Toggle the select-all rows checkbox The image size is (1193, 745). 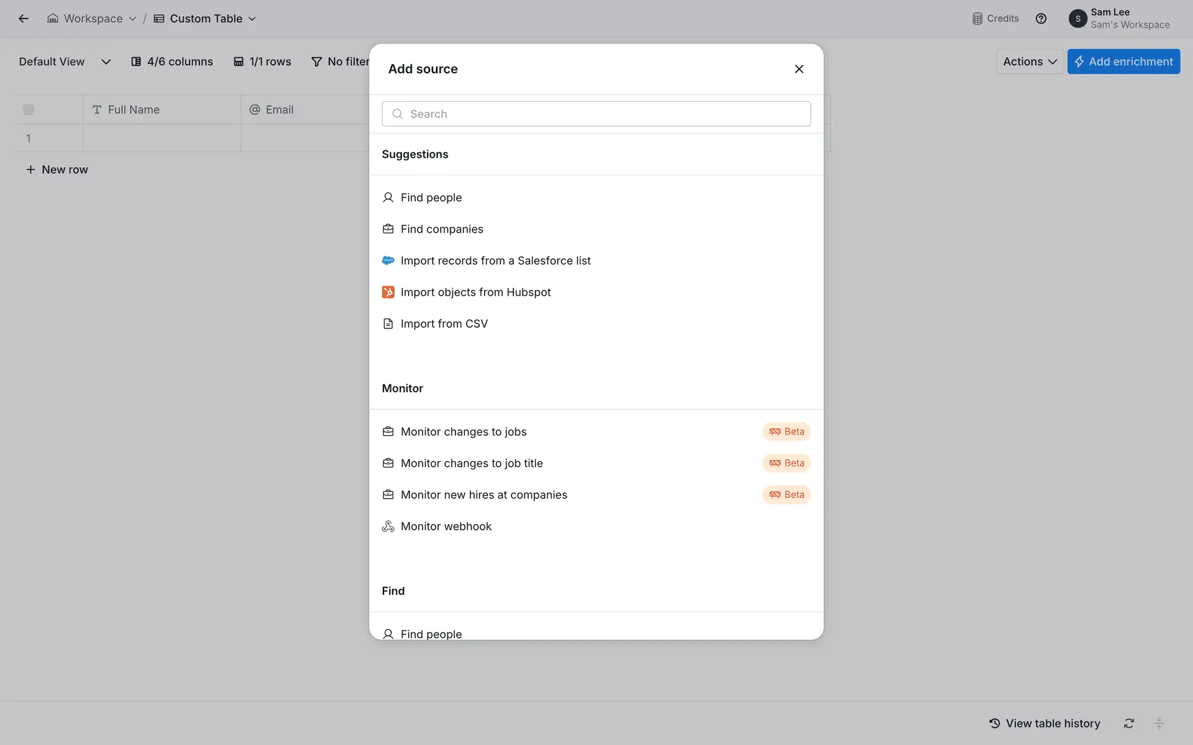tap(29, 110)
